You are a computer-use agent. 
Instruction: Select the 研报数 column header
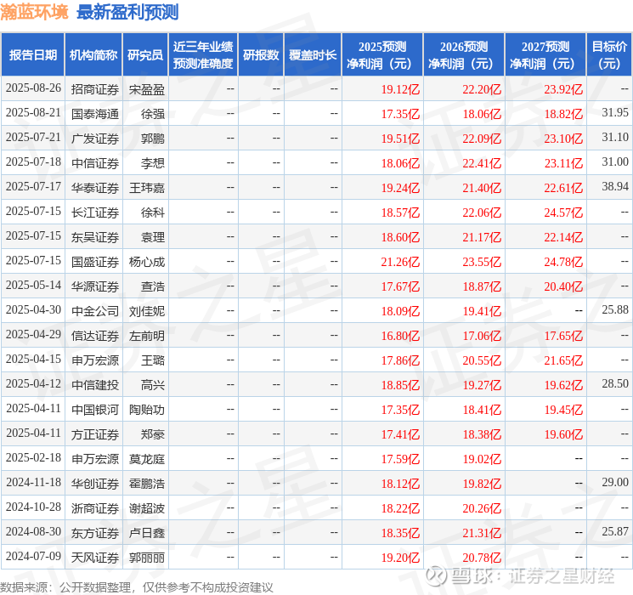coord(261,54)
